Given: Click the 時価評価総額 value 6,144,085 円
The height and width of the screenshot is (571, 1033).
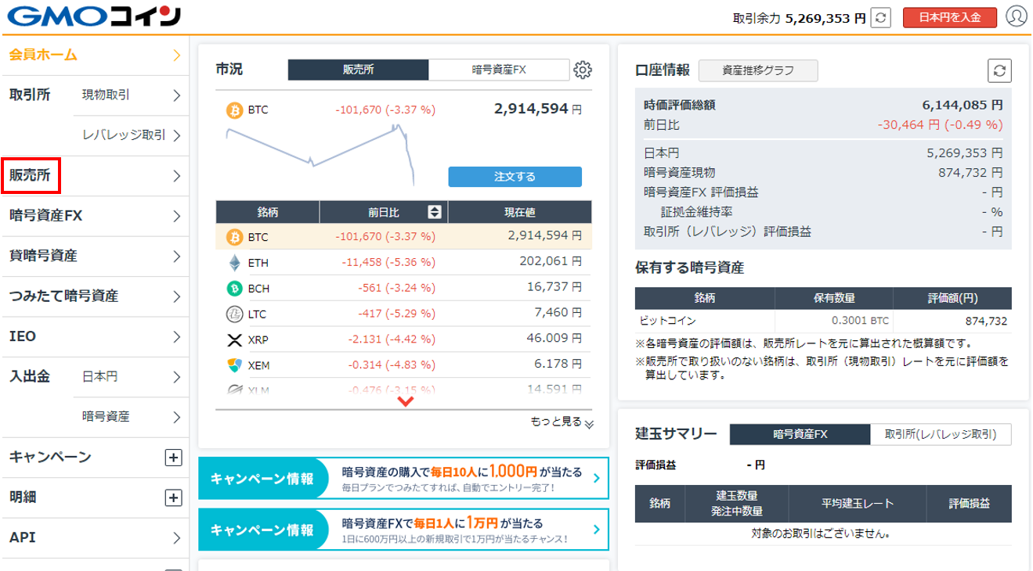Looking at the screenshot, I should [963, 104].
